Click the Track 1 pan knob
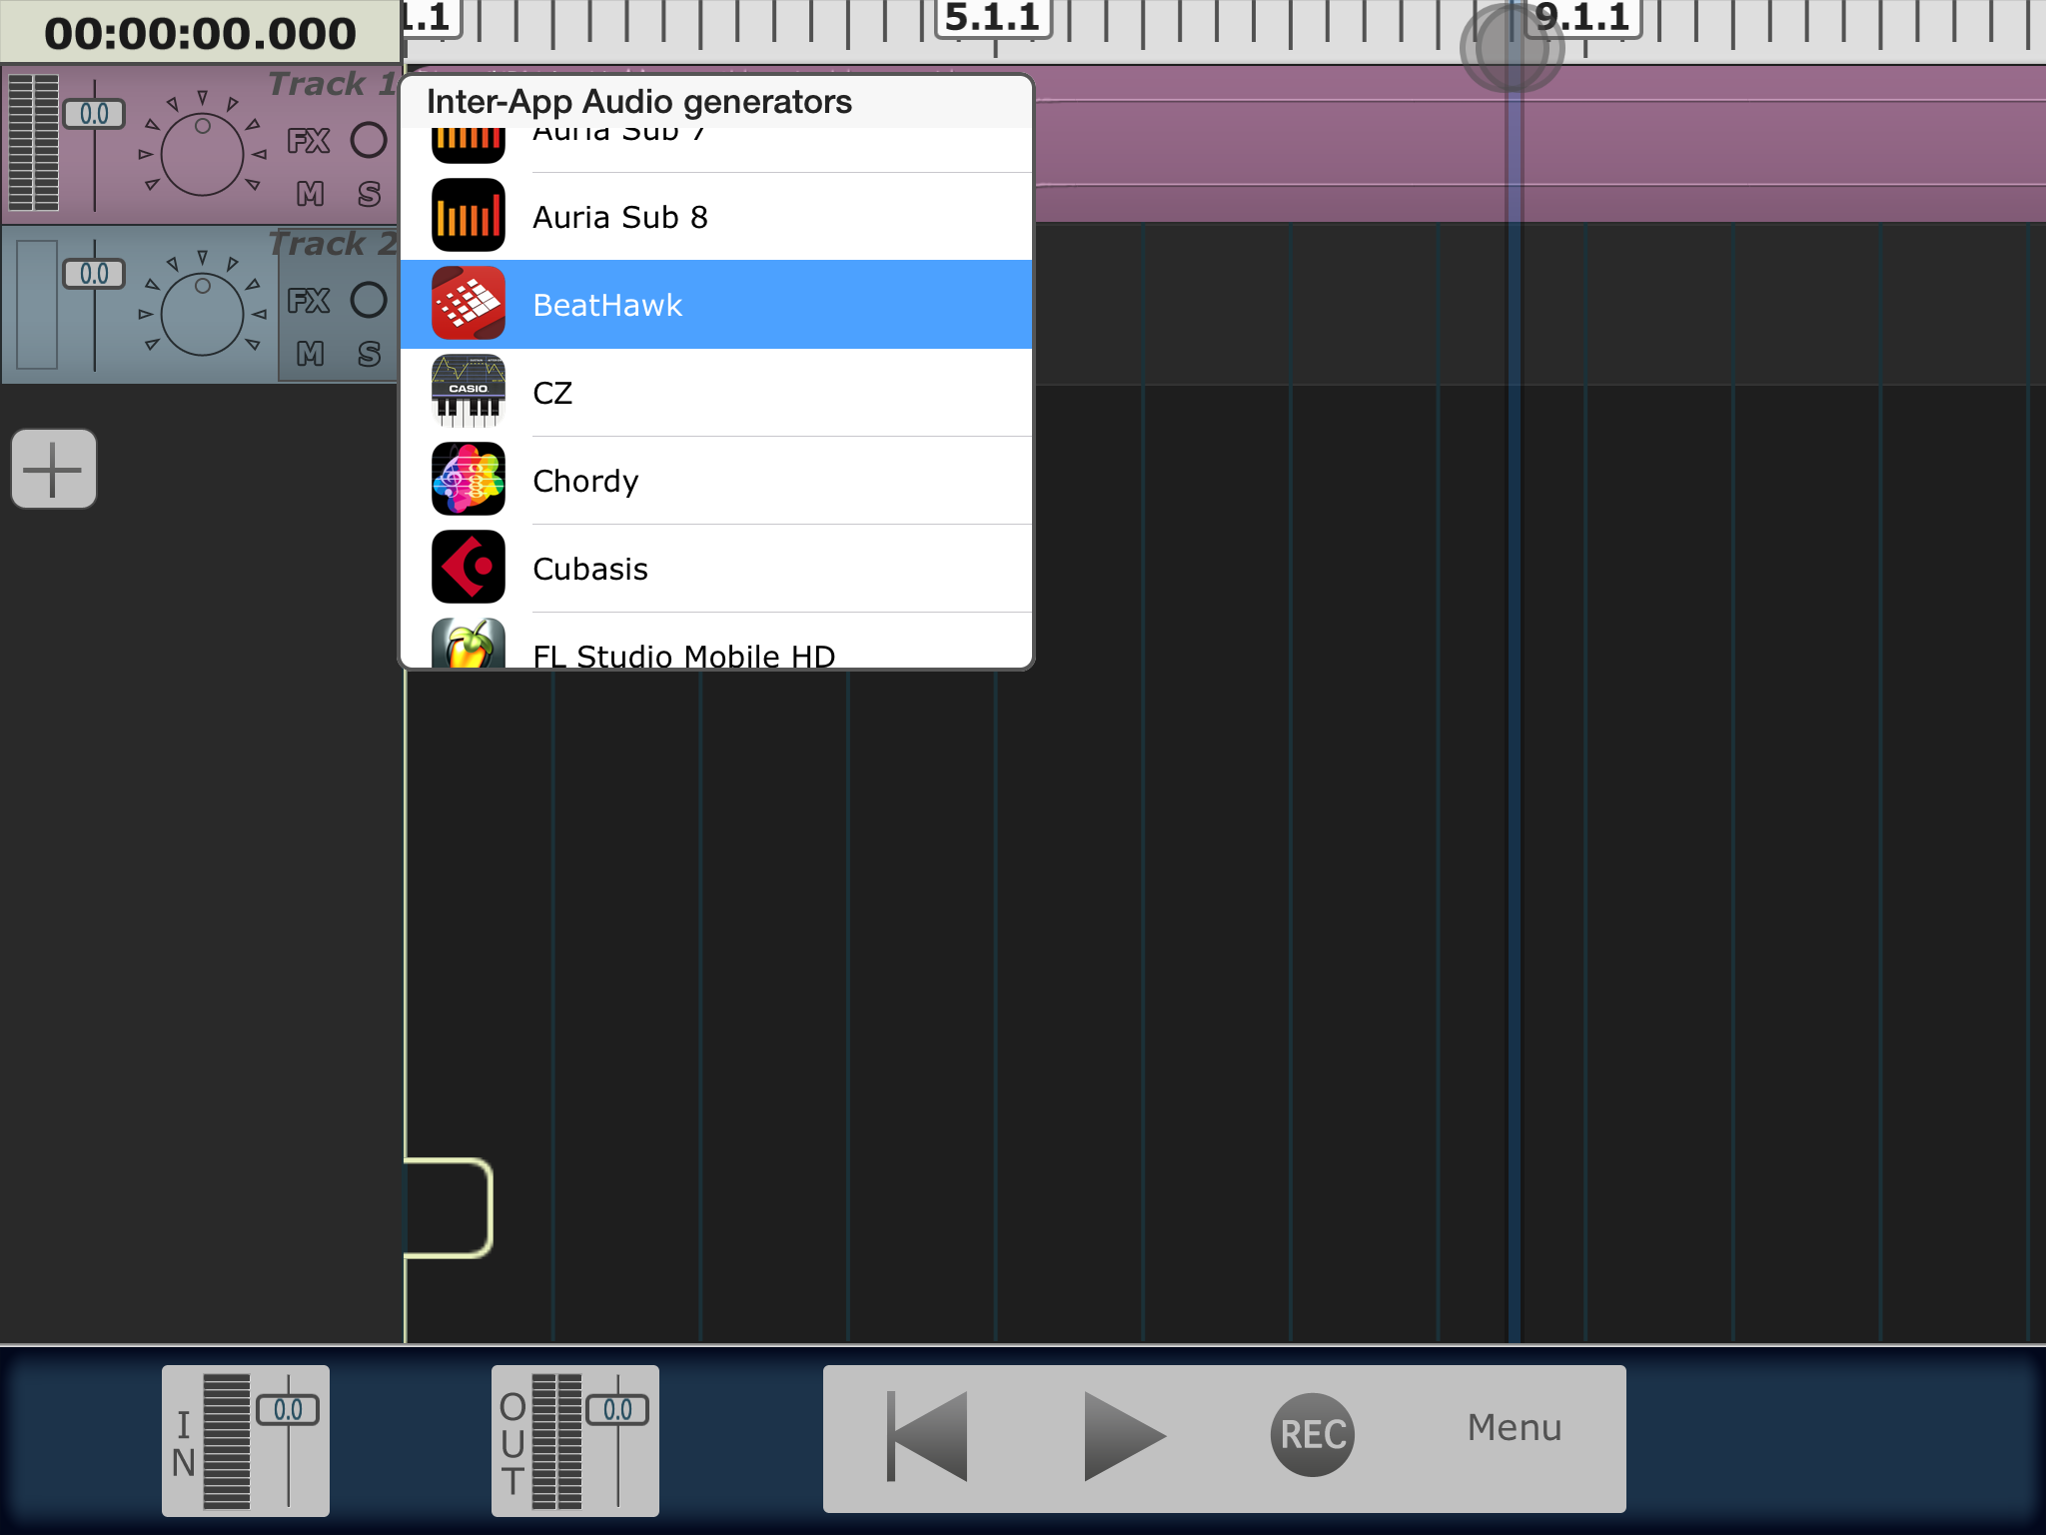Screen dimensions: 2046x1535 tap(203, 154)
